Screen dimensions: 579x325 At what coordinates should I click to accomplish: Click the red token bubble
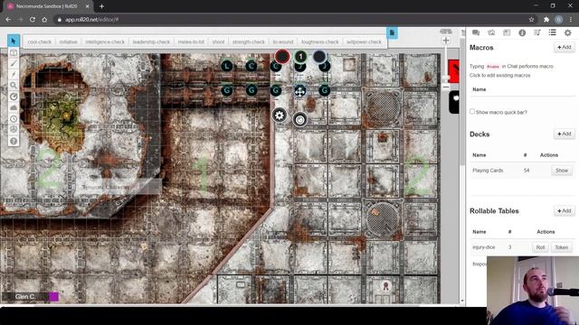click(x=282, y=57)
